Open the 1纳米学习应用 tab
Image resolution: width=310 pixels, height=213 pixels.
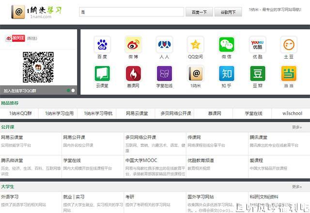pos(59,114)
